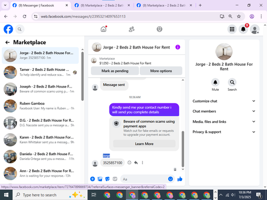Open the Ruben Gamboa conversation
Screen dimensions: 267x200
pyautogui.click(x=40, y=106)
